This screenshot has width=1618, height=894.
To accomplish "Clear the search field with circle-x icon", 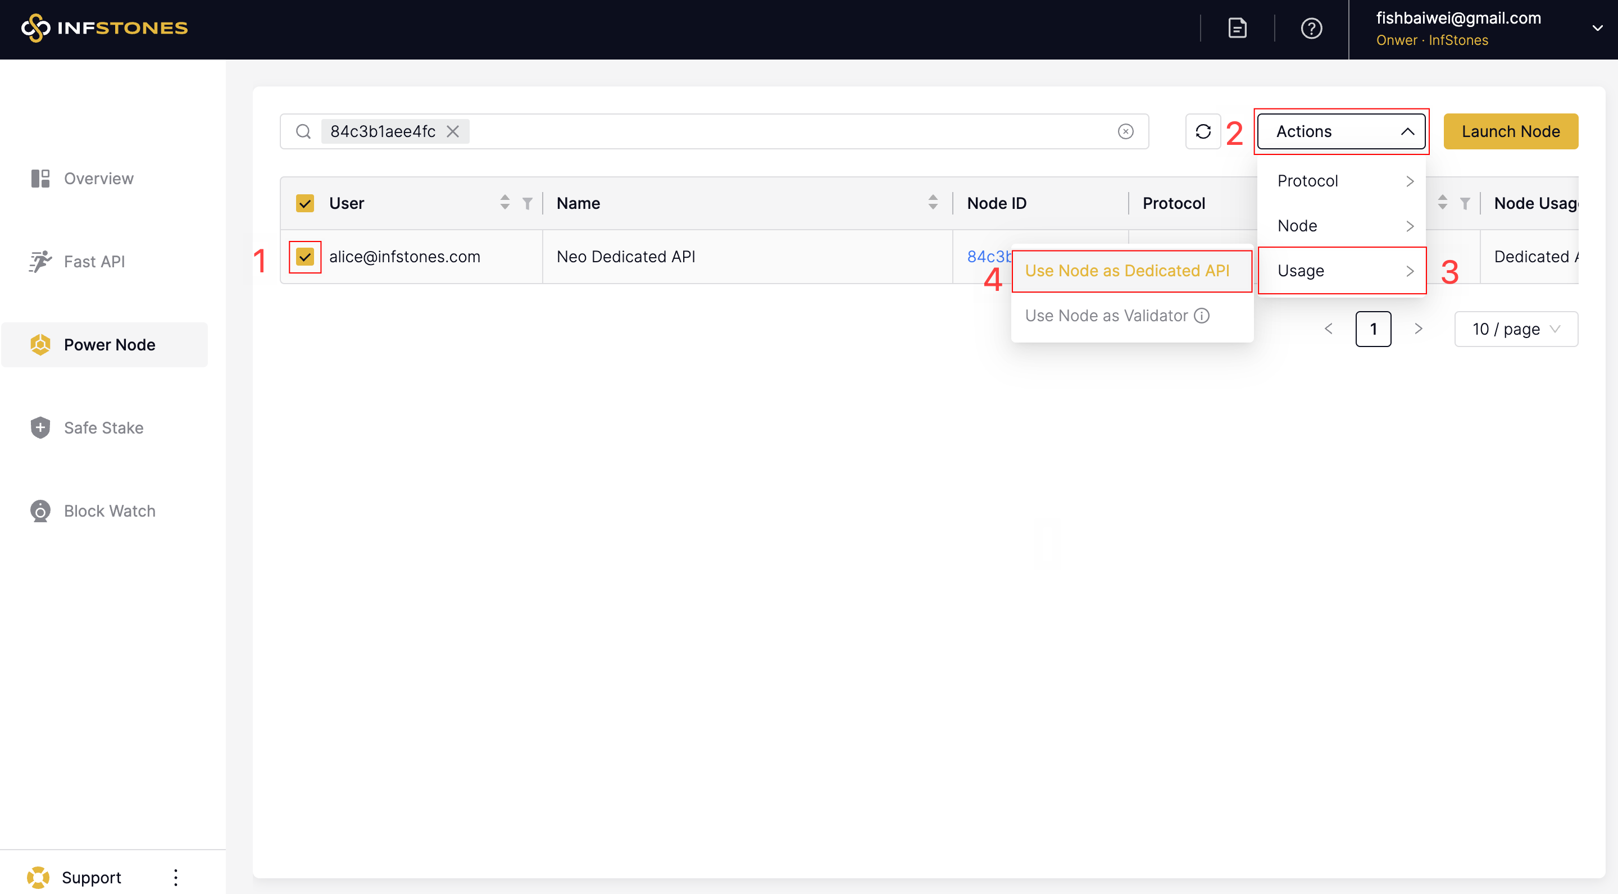I will 1125,131.
